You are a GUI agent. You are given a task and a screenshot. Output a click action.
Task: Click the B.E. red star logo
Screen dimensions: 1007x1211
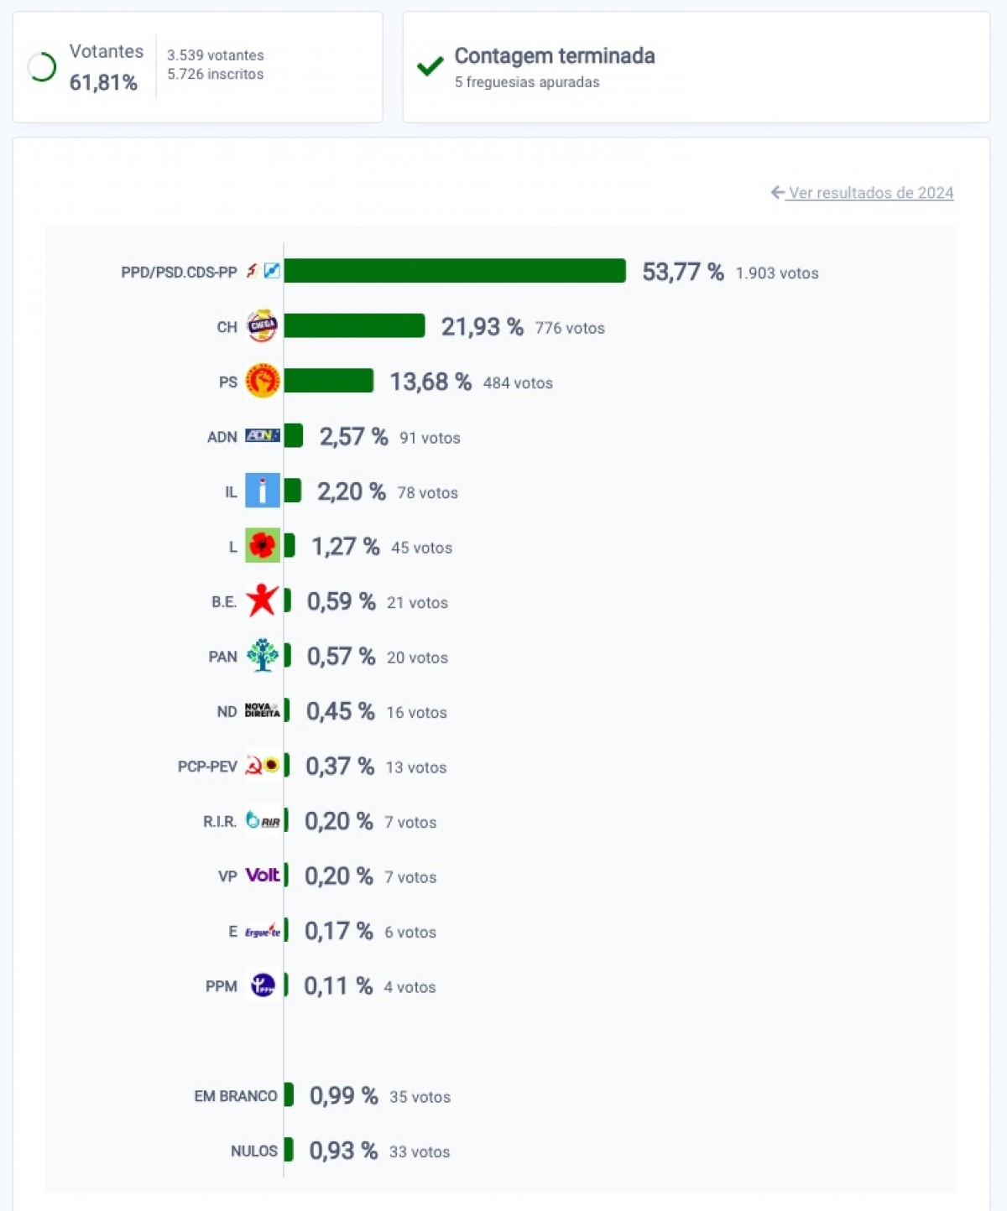262,600
